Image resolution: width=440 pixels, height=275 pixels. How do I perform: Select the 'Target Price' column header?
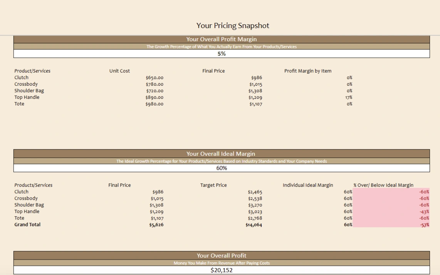pos(213,185)
